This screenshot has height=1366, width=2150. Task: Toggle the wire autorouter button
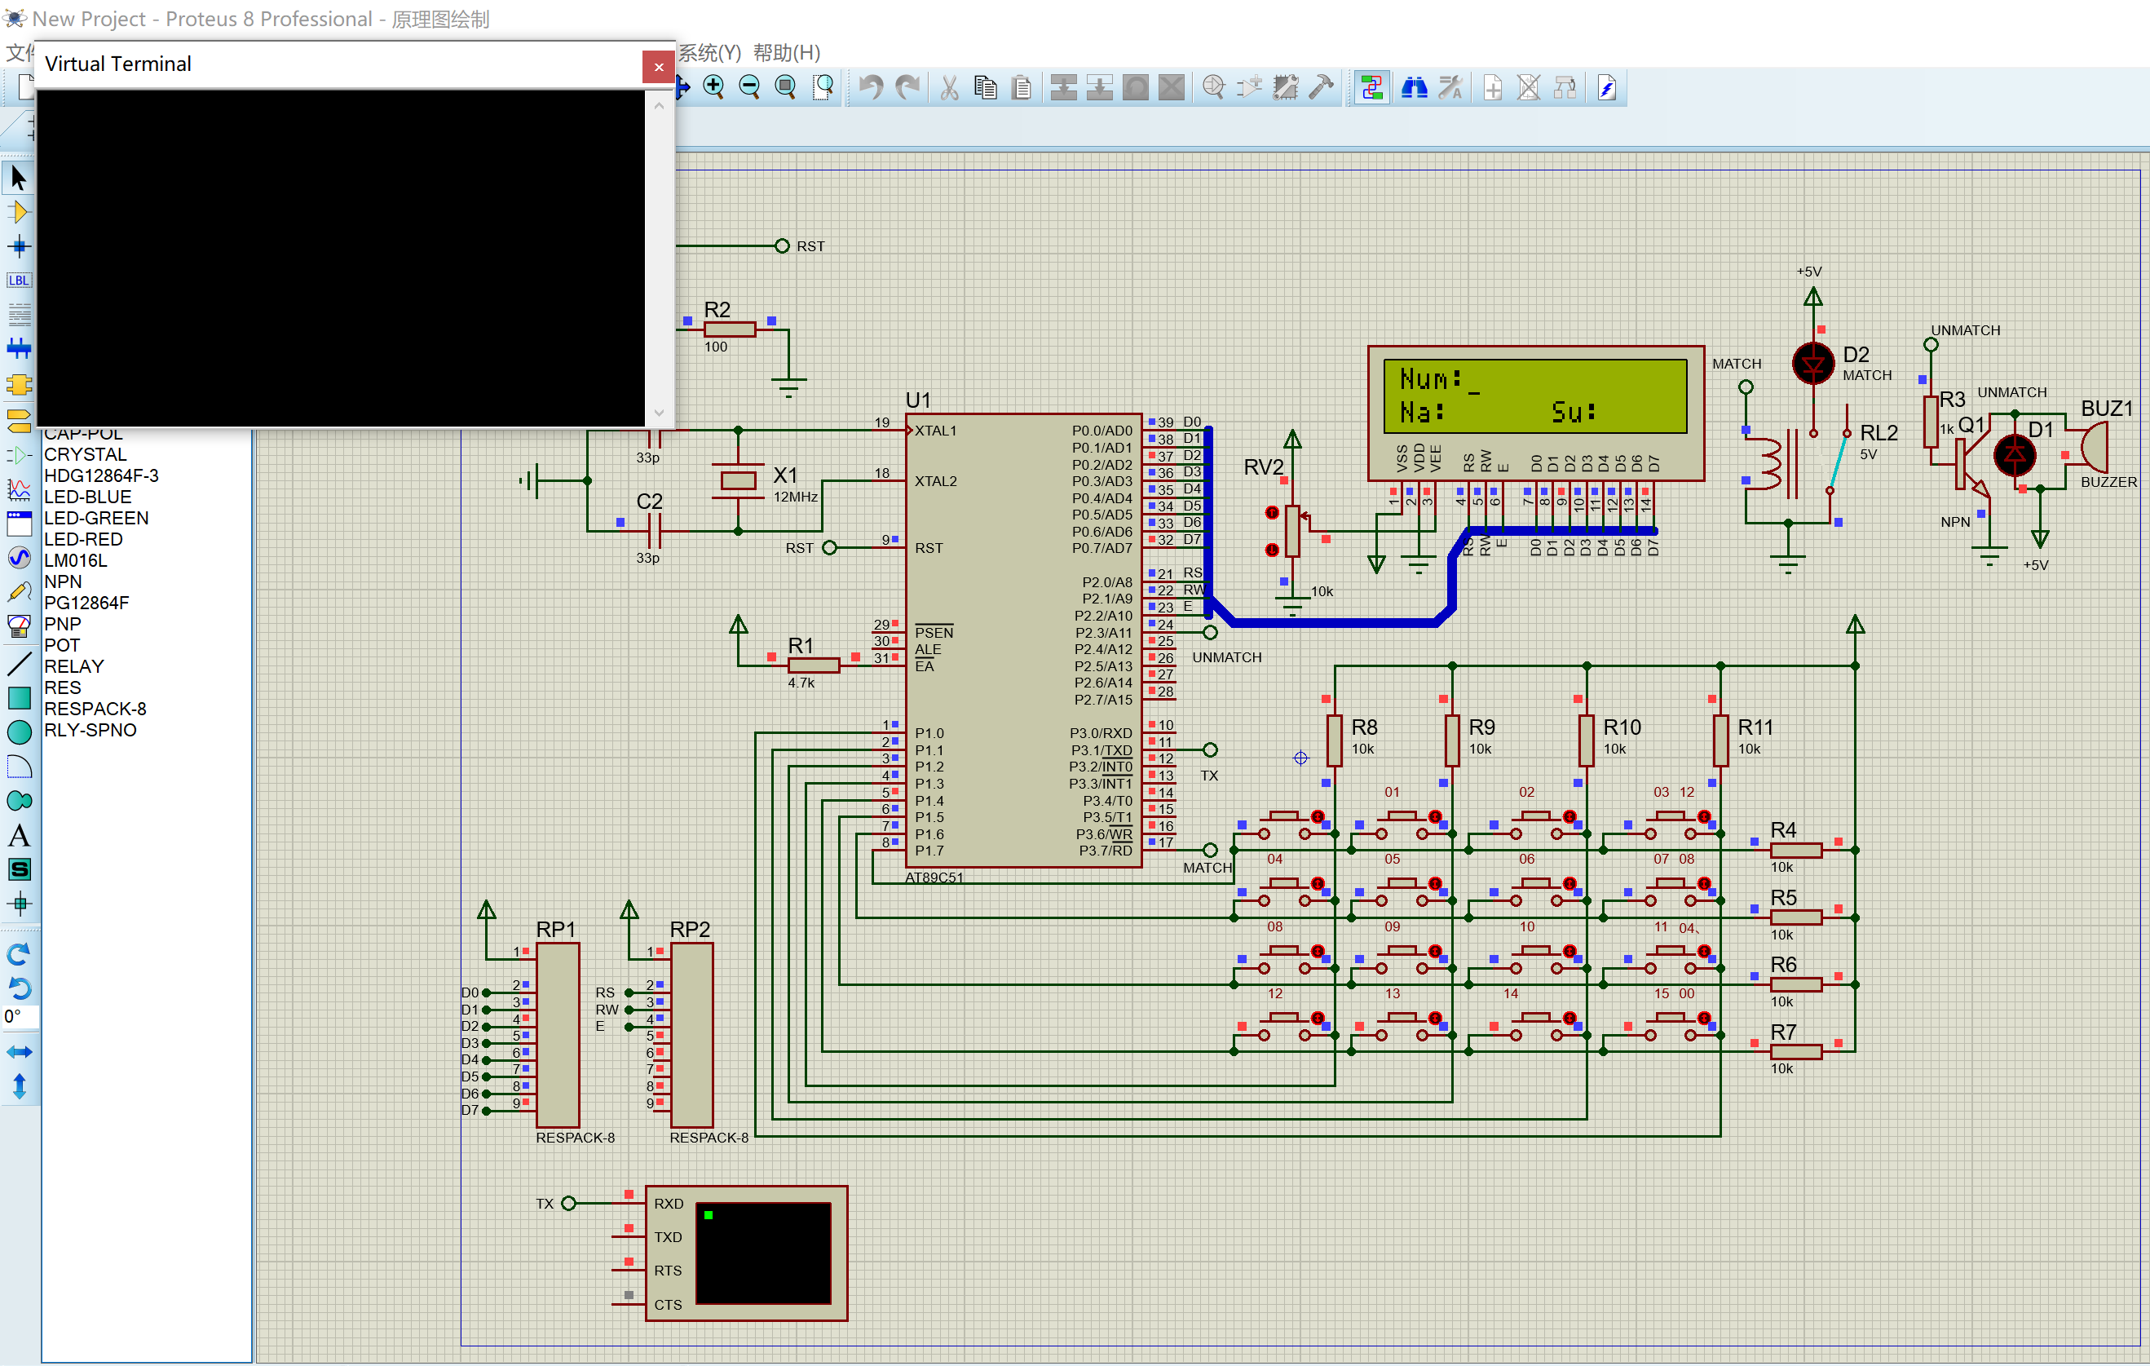(x=1371, y=87)
